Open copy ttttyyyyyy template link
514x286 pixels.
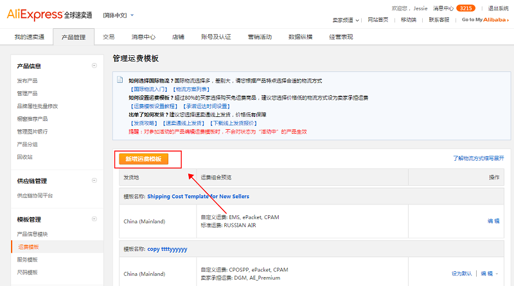[167, 249]
